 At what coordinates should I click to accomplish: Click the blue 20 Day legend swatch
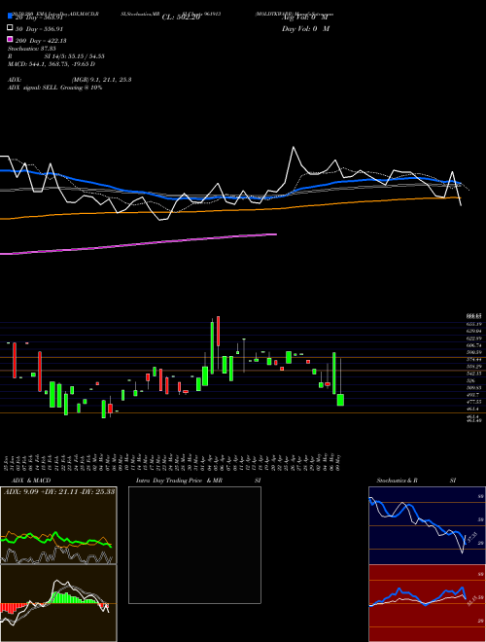click(x=10, y=17)
